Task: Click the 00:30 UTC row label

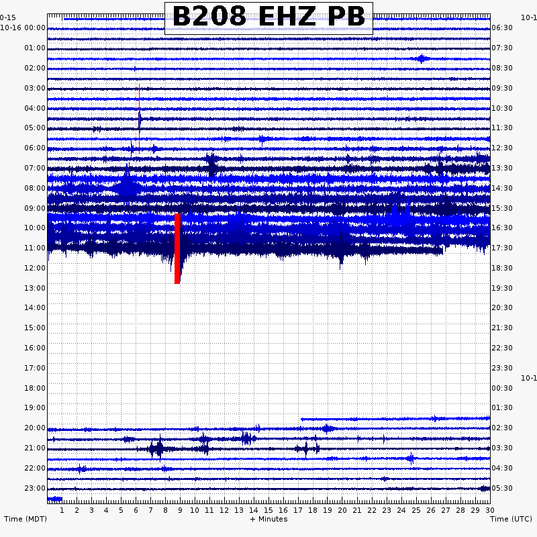Action: pyautogui.click(x=502, y=389)
